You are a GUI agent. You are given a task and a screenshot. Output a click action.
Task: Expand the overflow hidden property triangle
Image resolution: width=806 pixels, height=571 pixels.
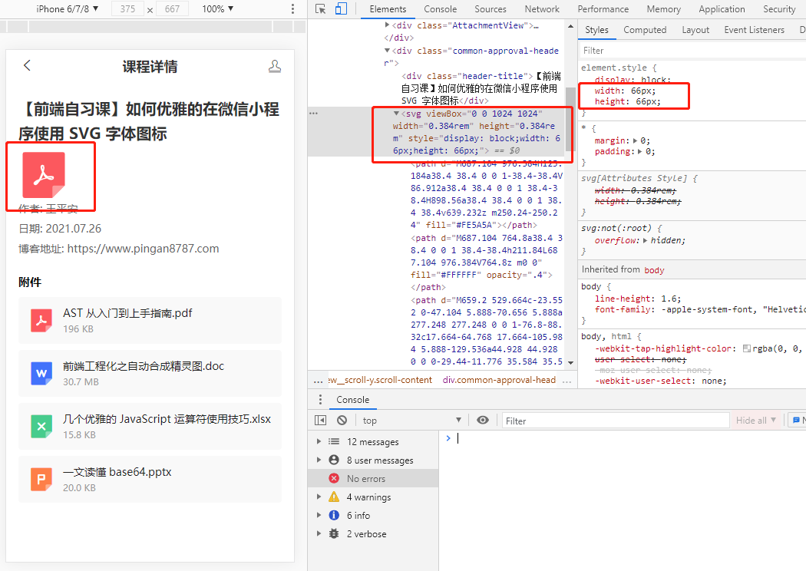coord(645,240)
